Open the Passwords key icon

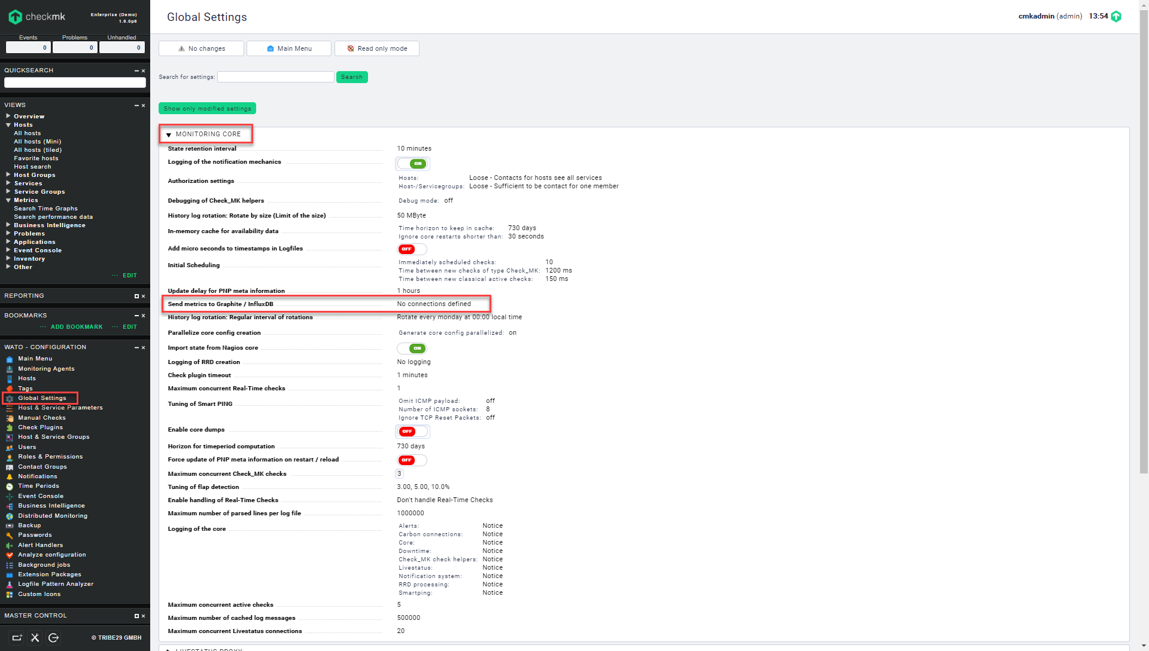coord(10,536)
